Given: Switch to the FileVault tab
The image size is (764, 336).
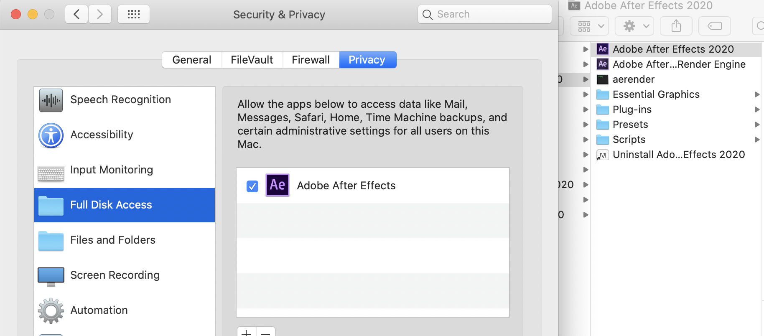Looking at the screenshot, I should point(252,59).
